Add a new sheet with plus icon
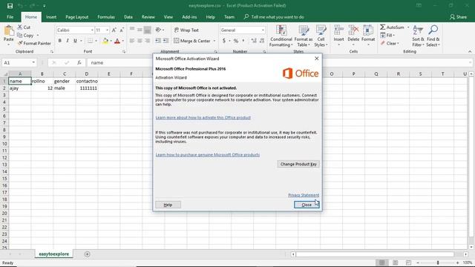The image size is (475, 267). click(x=87, y=254)
